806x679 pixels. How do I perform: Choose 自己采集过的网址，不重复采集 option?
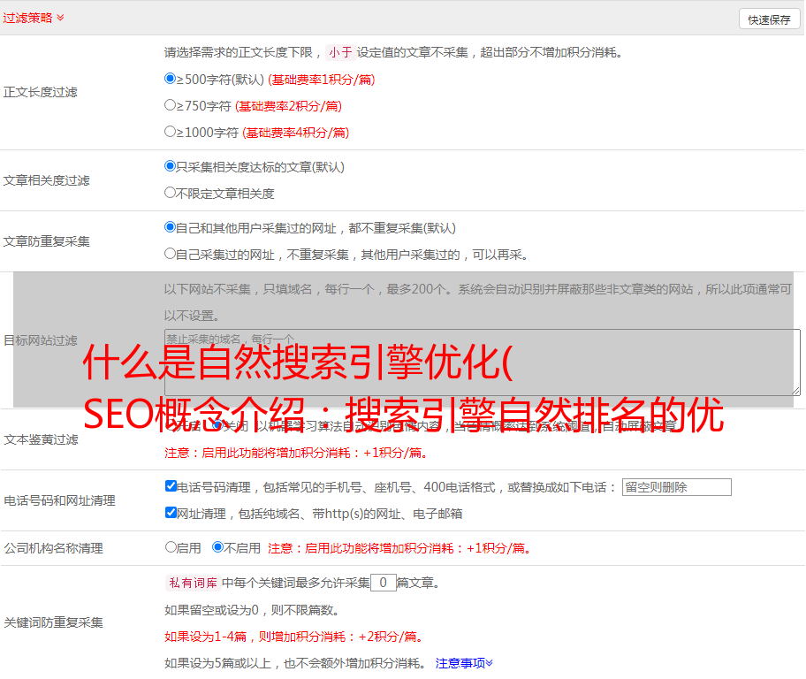[171, 254]
